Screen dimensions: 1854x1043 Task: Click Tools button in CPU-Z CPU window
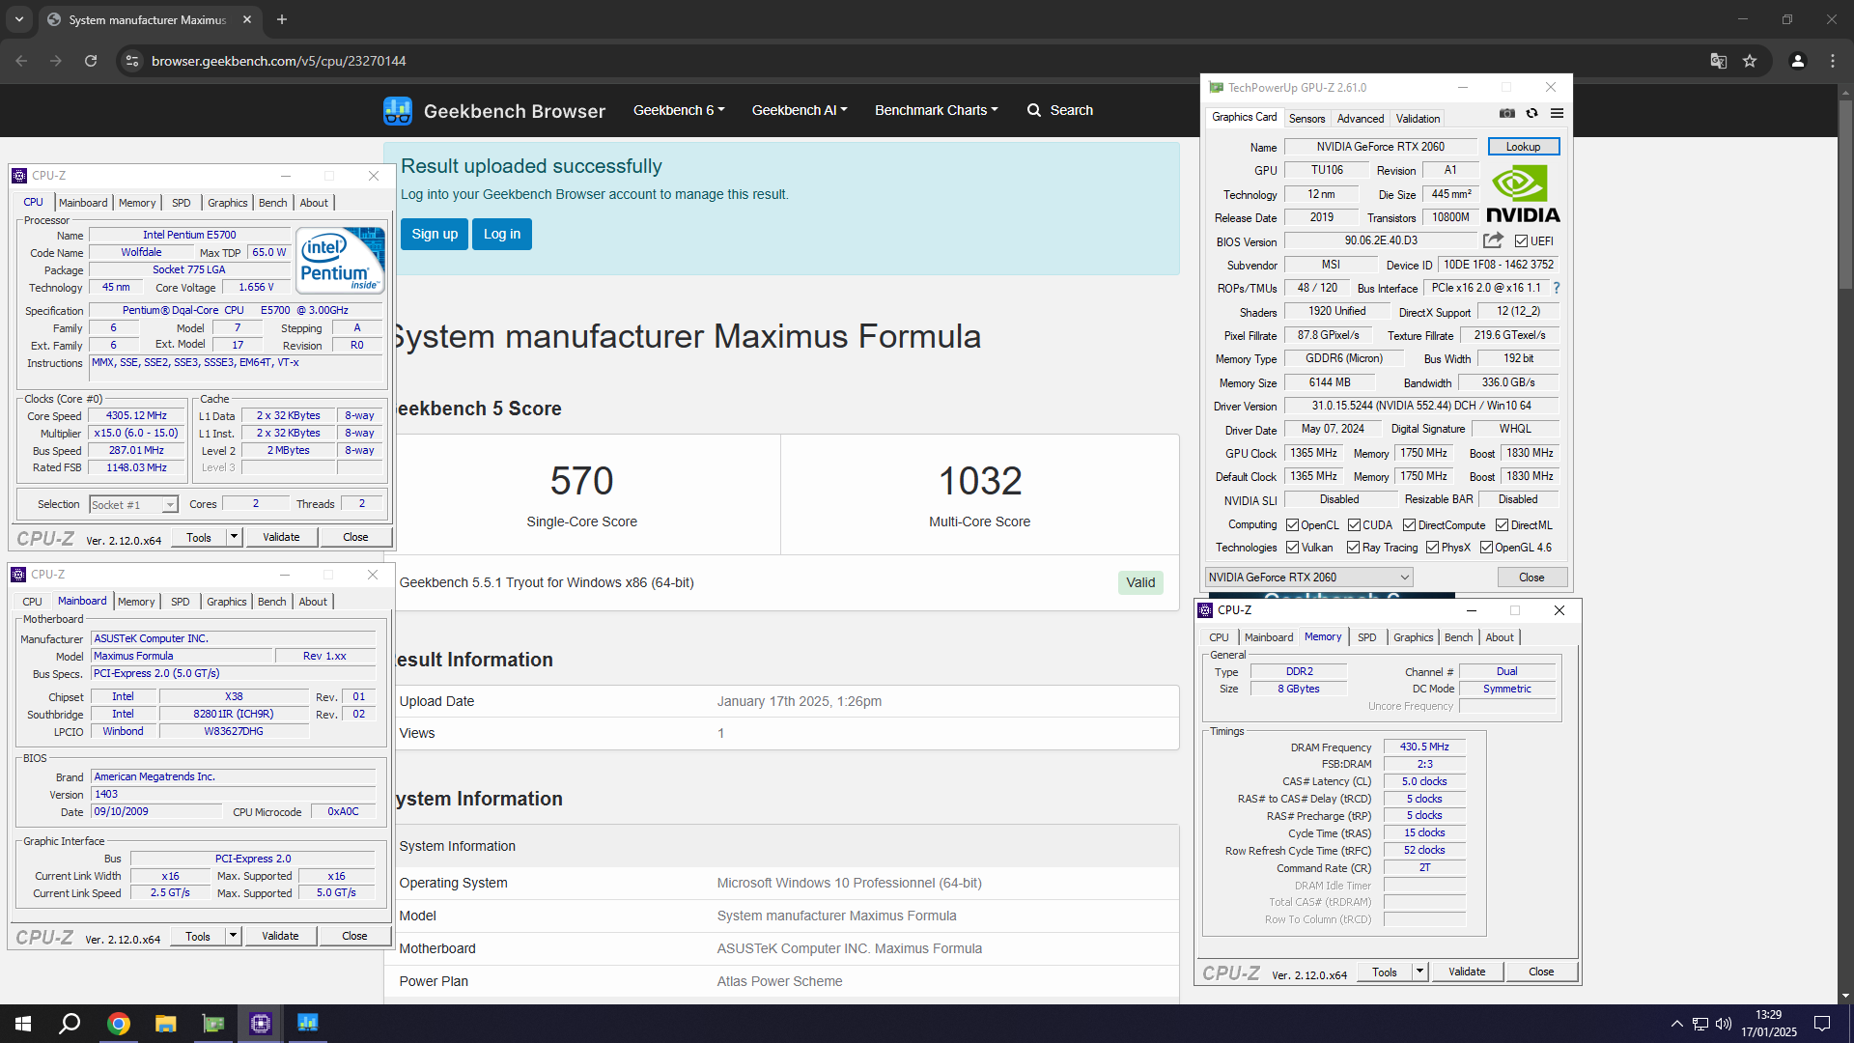199,537
